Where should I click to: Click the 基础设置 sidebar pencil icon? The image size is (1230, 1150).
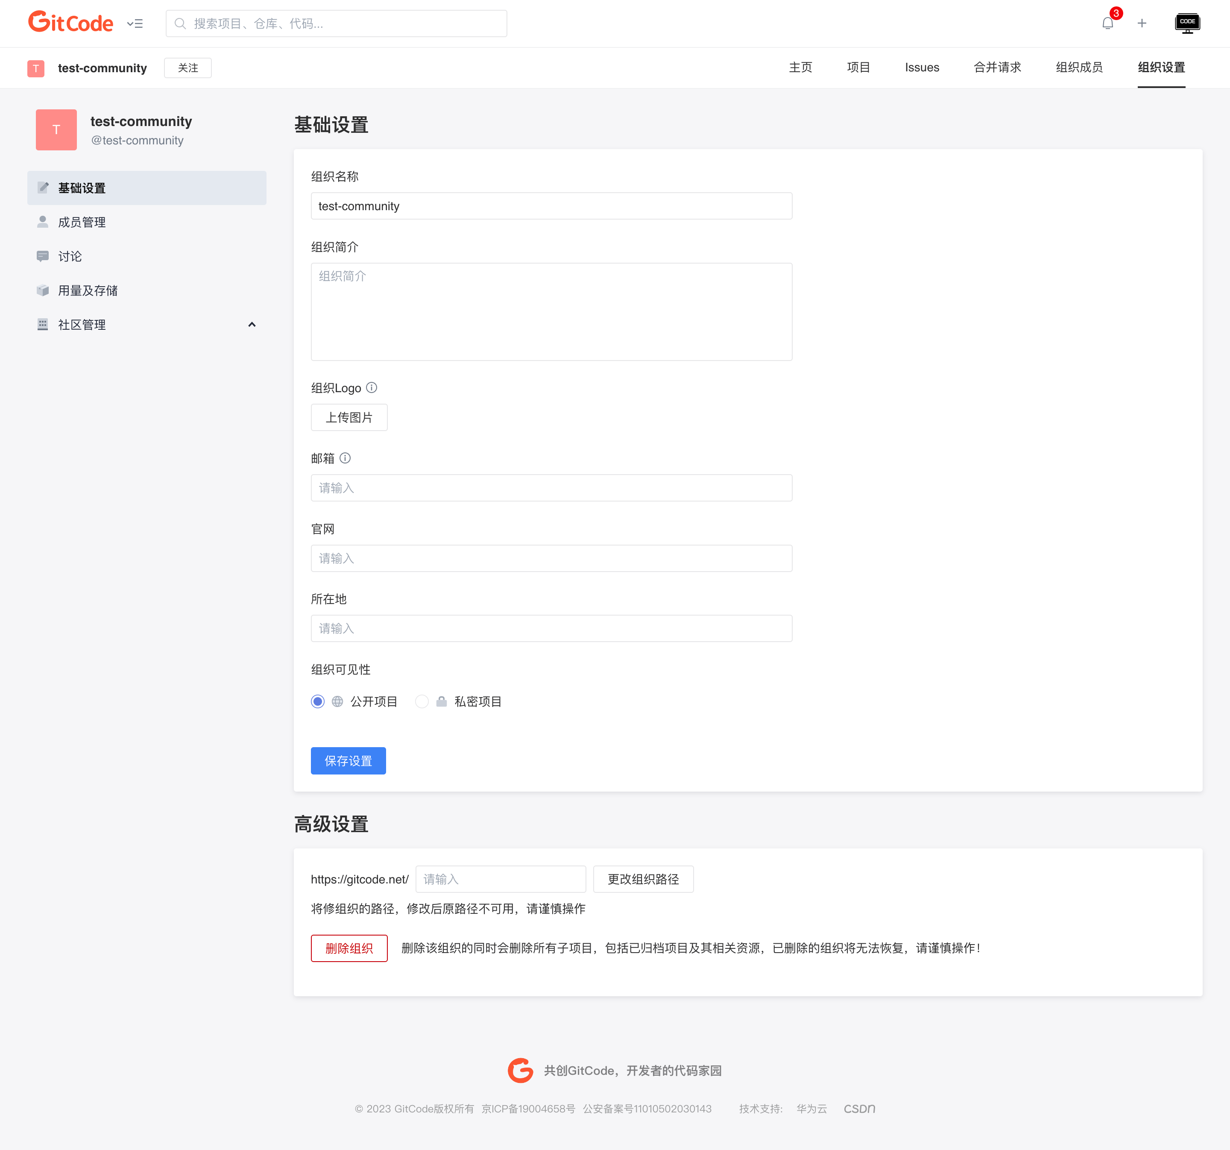point(43,188)
